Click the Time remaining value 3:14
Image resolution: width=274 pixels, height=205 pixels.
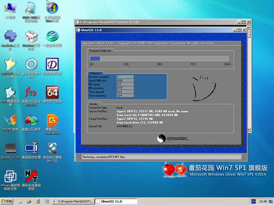point(125,96)
